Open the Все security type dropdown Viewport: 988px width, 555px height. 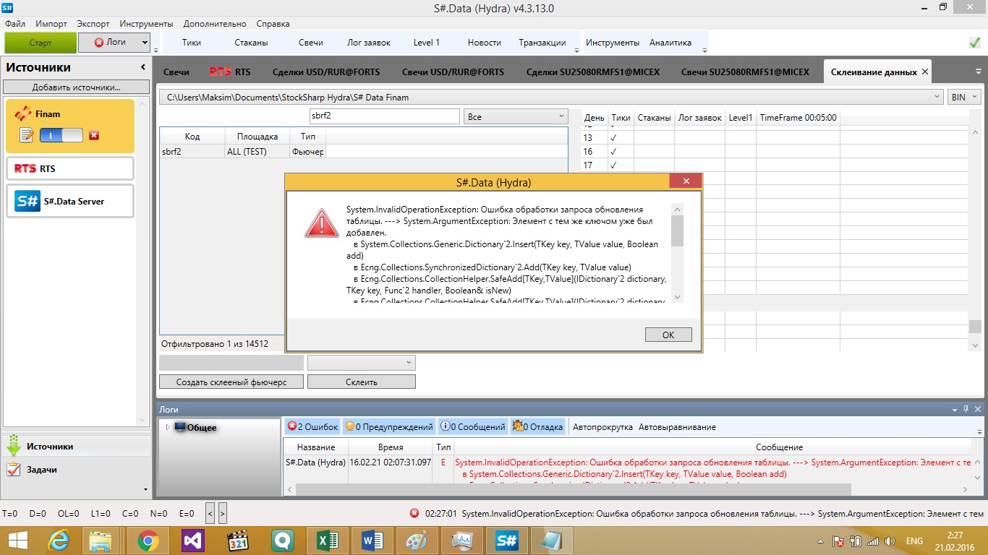(x=516, y=116)
